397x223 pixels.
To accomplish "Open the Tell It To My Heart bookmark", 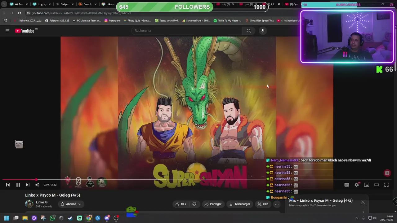I will (227, 21).
